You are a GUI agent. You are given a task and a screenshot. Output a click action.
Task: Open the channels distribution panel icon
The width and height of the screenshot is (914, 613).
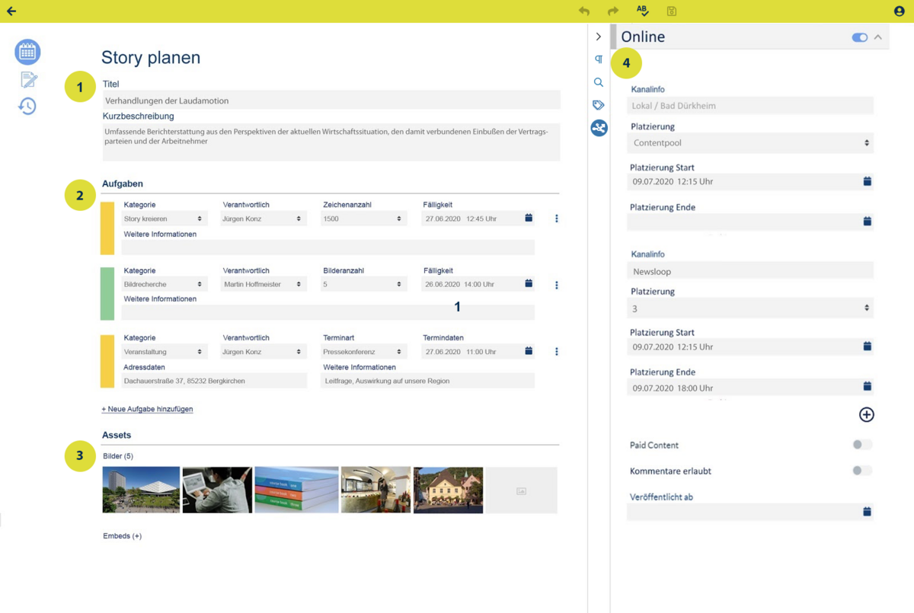(599, 128)
